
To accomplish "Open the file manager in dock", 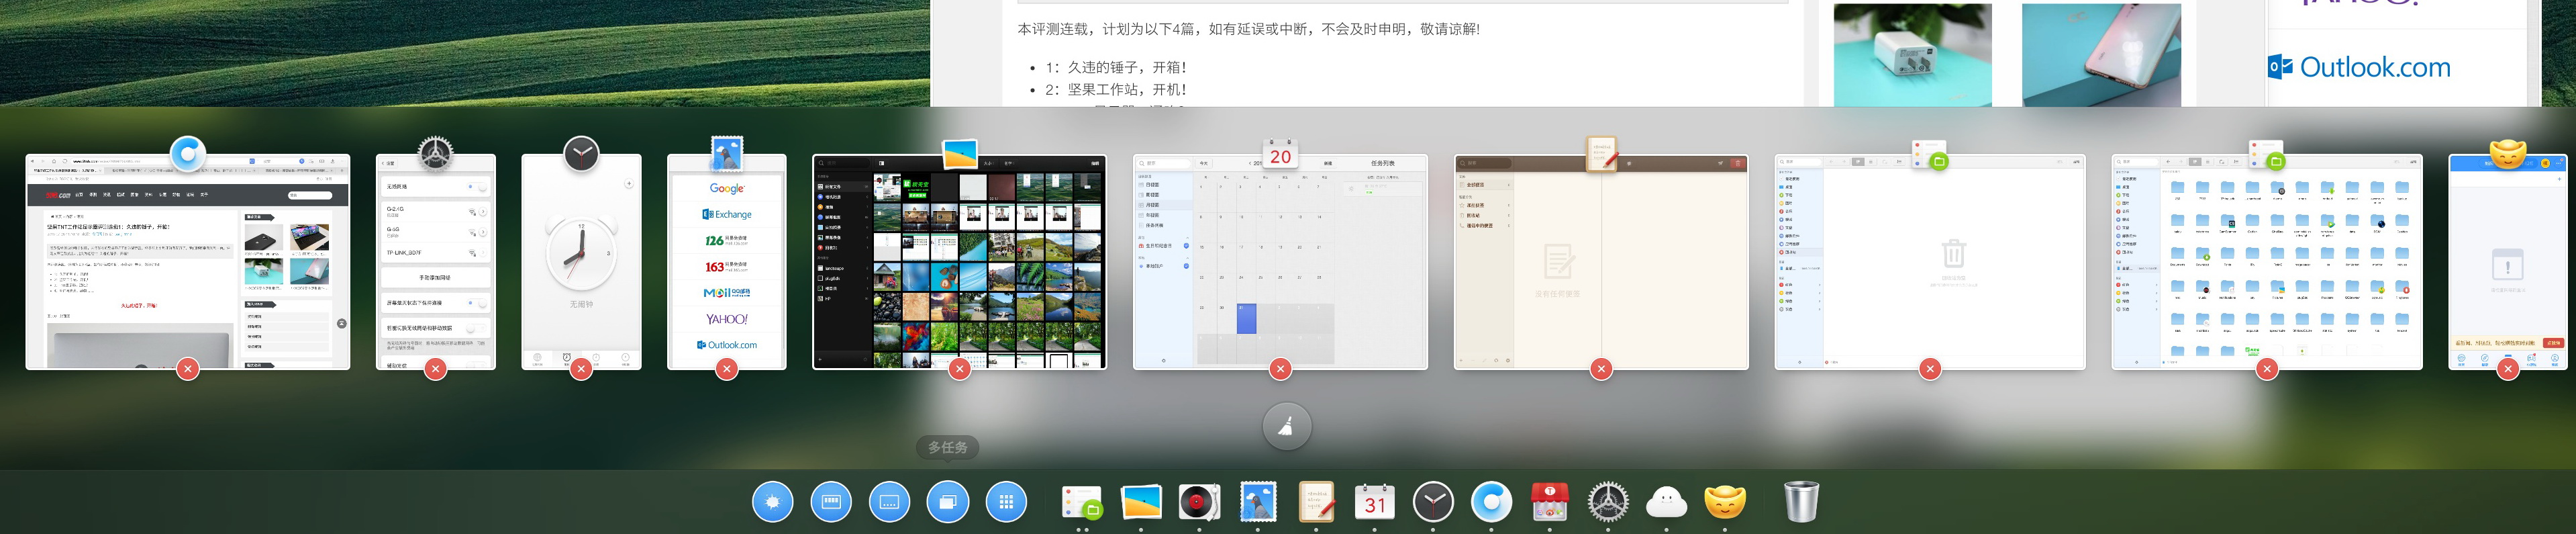I will (1082, 503).
